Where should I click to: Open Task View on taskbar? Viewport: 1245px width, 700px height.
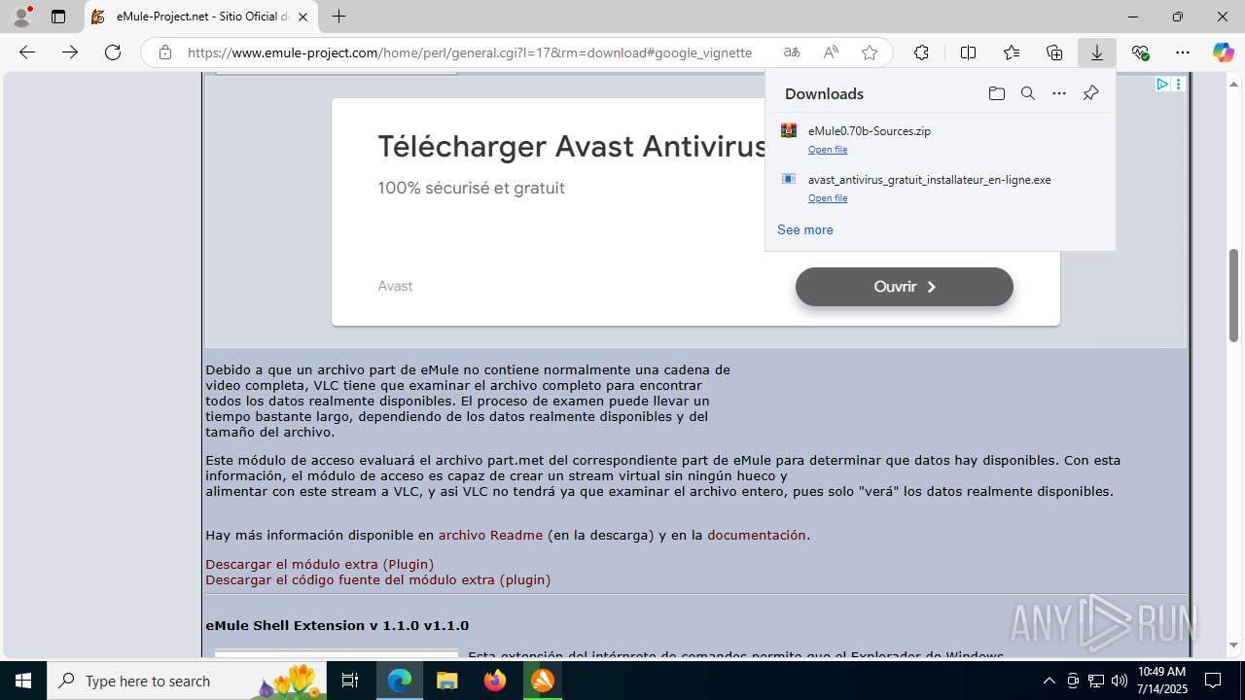351,681
